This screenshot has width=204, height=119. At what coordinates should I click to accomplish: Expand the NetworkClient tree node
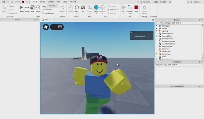[x=157, y=36]
